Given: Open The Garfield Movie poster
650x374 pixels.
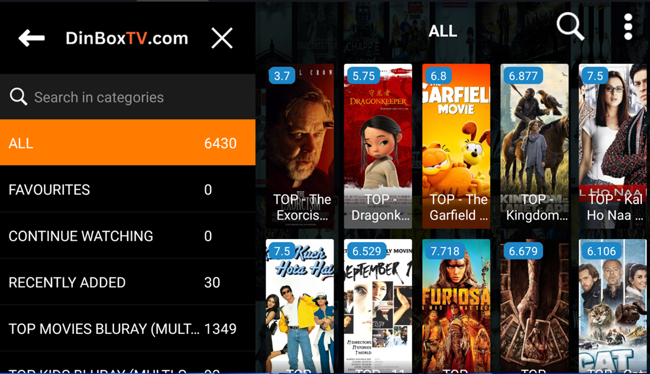Looking at the screenshot, I should 456,146.
